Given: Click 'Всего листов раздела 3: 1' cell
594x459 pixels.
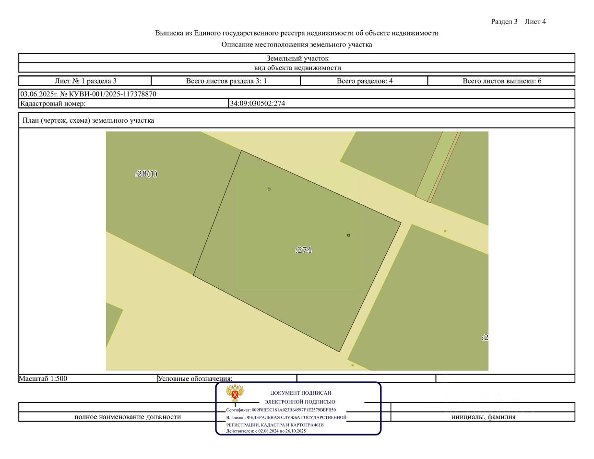Looking at the screenshot, I should [x=226, y=81].
